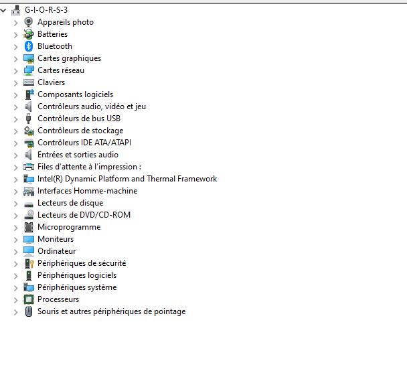Click the Microprogramme chip icon
This screenshot has width=407, height=371.
tap(29, 227)
